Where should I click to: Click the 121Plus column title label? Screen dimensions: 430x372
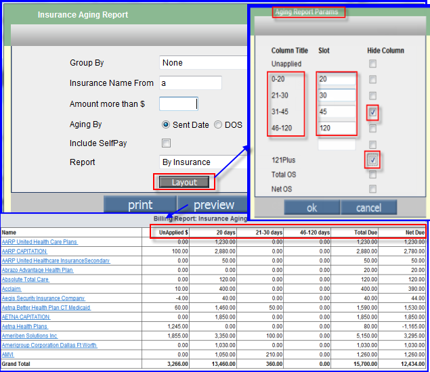click(x=283, y=160)
